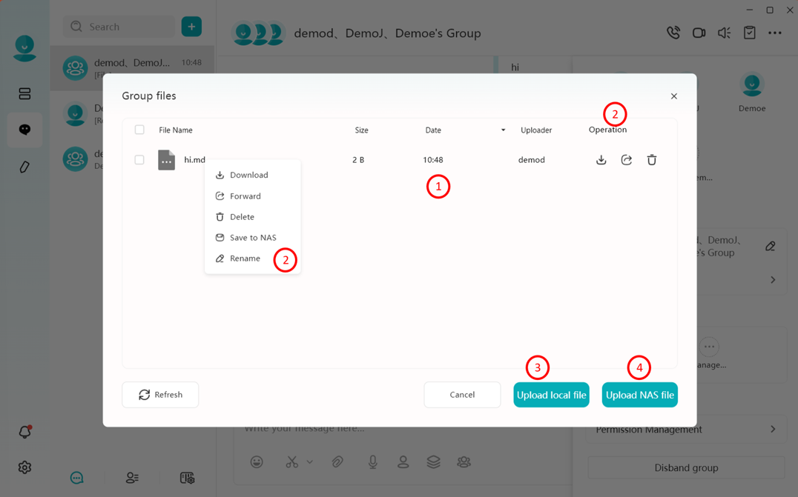The width and height of the screenshot is (798, 497).
Task: Open the pen notes icon in the left sidebar
Action: (x=24, y=167)
